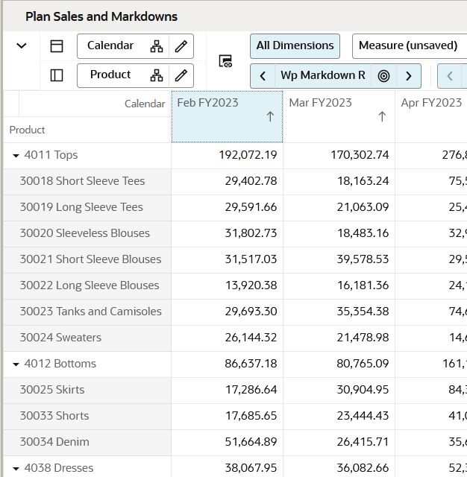Click the linked view icon

[x=225, y=61]
